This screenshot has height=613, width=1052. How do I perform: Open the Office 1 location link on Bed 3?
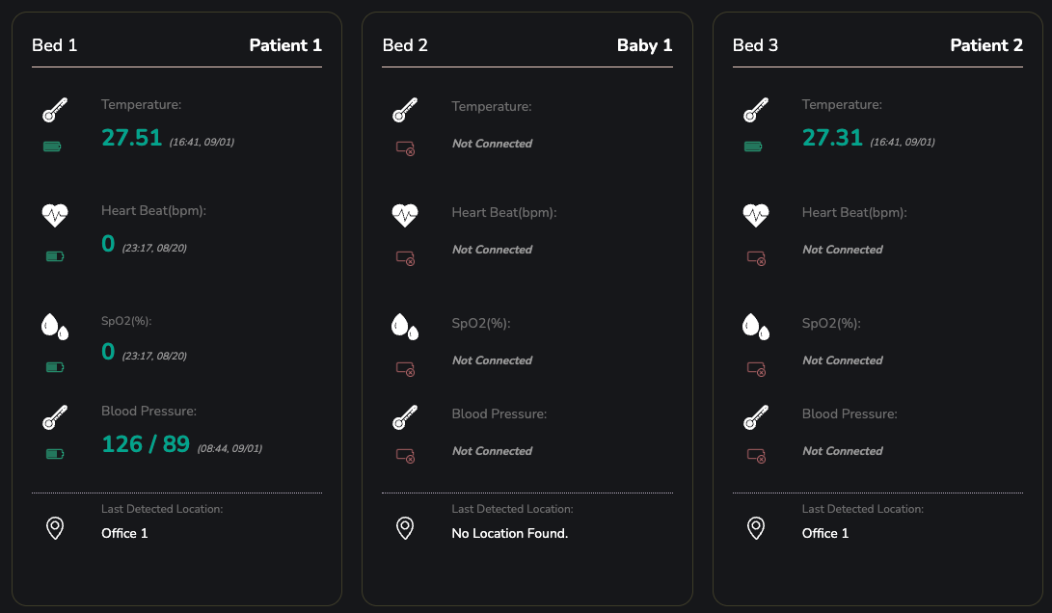pos(824,533)
